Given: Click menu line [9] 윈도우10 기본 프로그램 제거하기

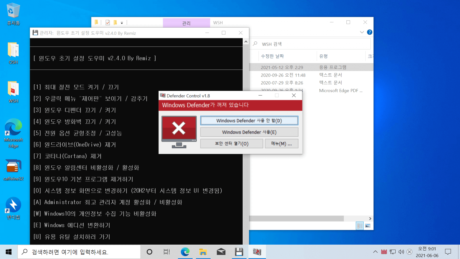Looking at the screenshot, I should tap(83, 179).
